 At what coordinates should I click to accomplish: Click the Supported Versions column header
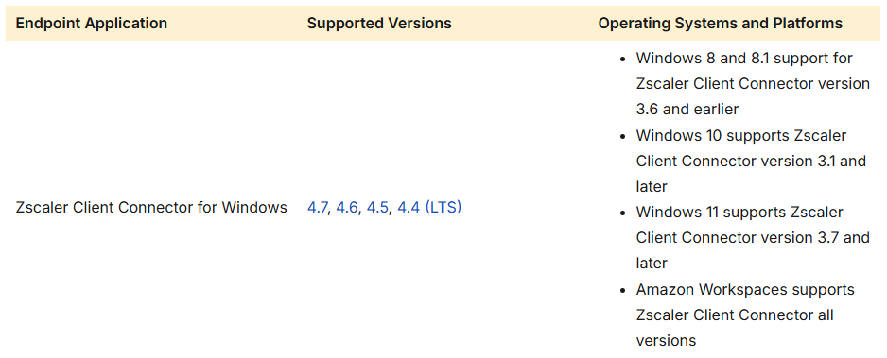[379, 24]
